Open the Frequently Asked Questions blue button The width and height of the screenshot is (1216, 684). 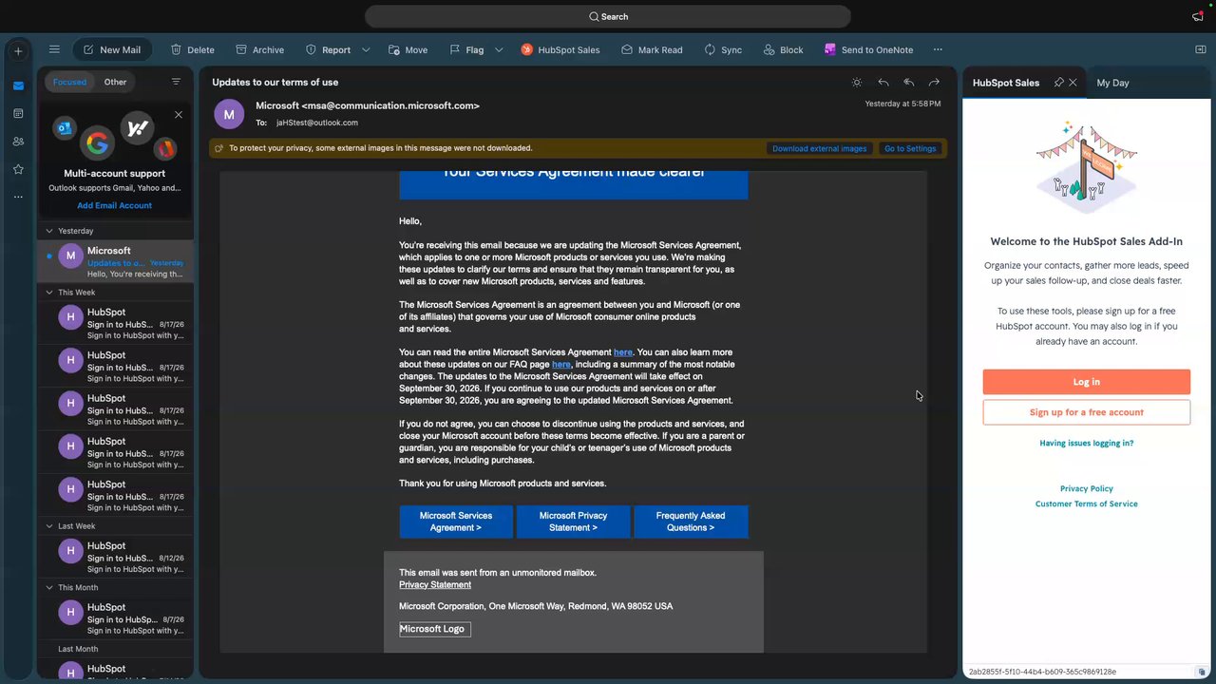(691, 522)
